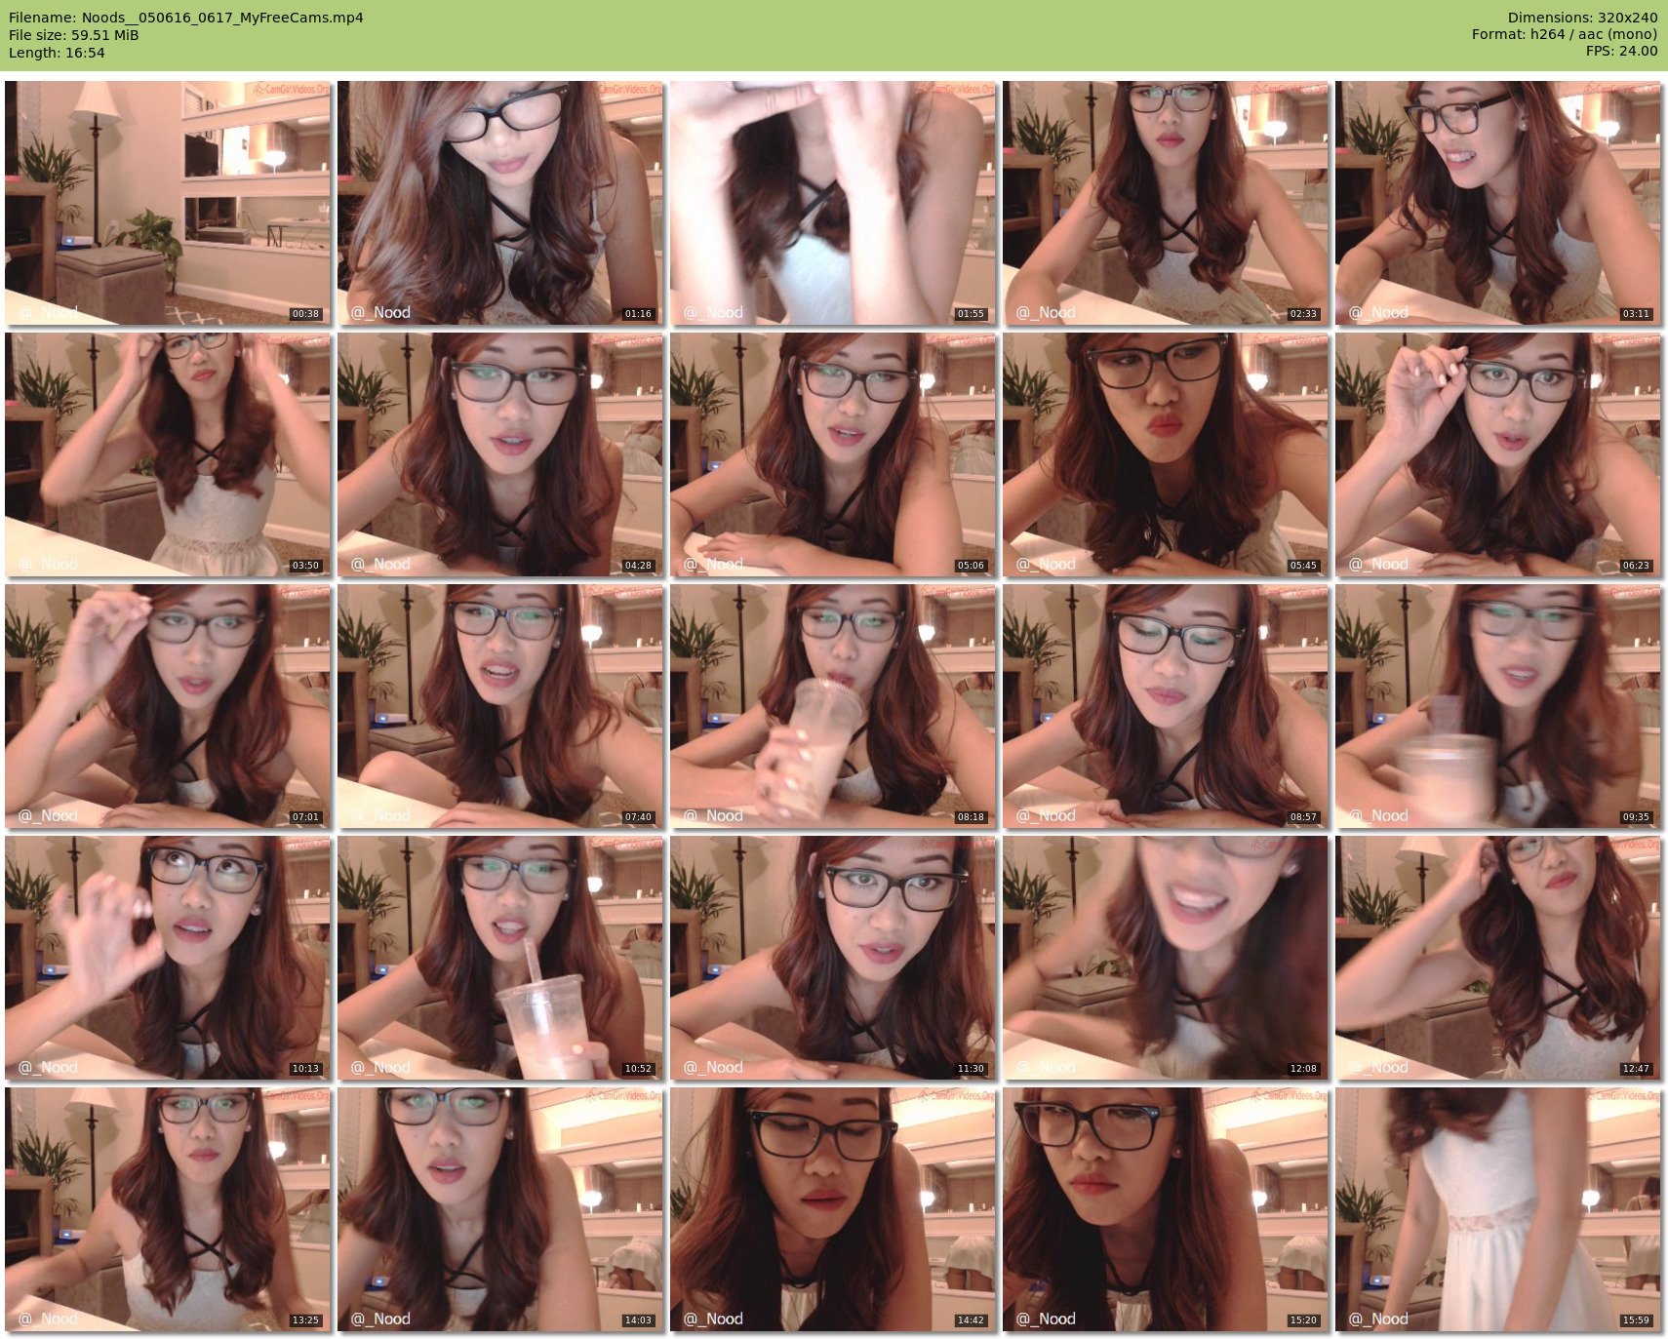This screenshot has width=1668, height=1339.
Task: Click the thumbnail timestamped 09:35
Action: click(1498, 706)
